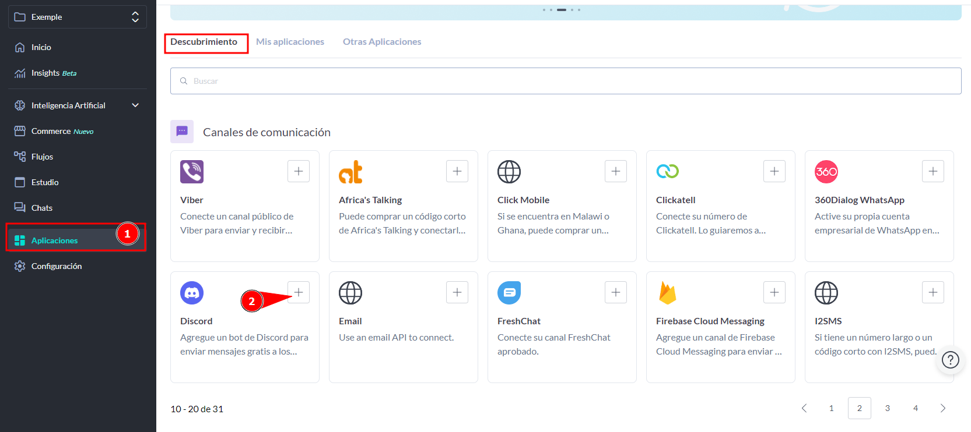Add the Email channel via plus icon

tap(457, 292)
